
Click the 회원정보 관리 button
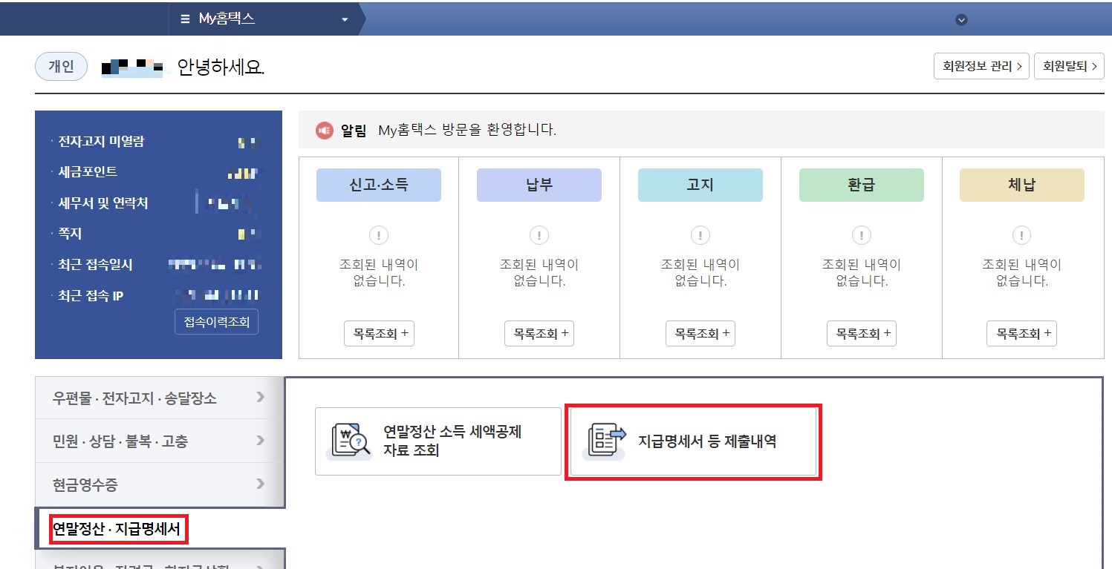[x=981, y=65]
